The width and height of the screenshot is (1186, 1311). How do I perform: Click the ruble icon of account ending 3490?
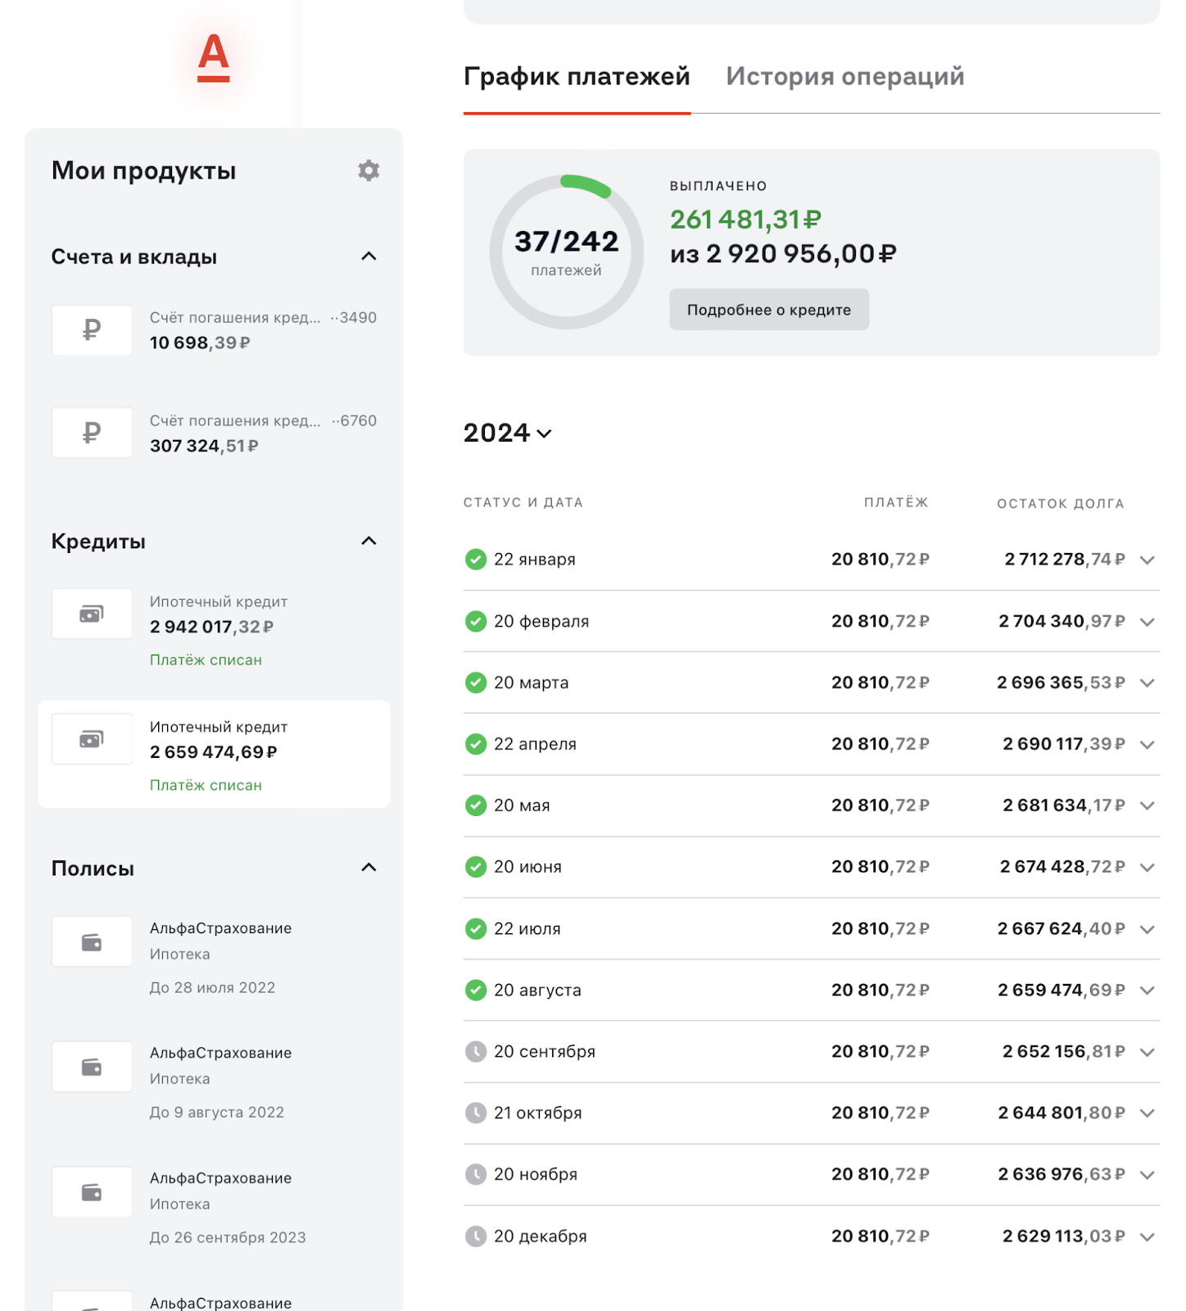[x=92, y=330]
